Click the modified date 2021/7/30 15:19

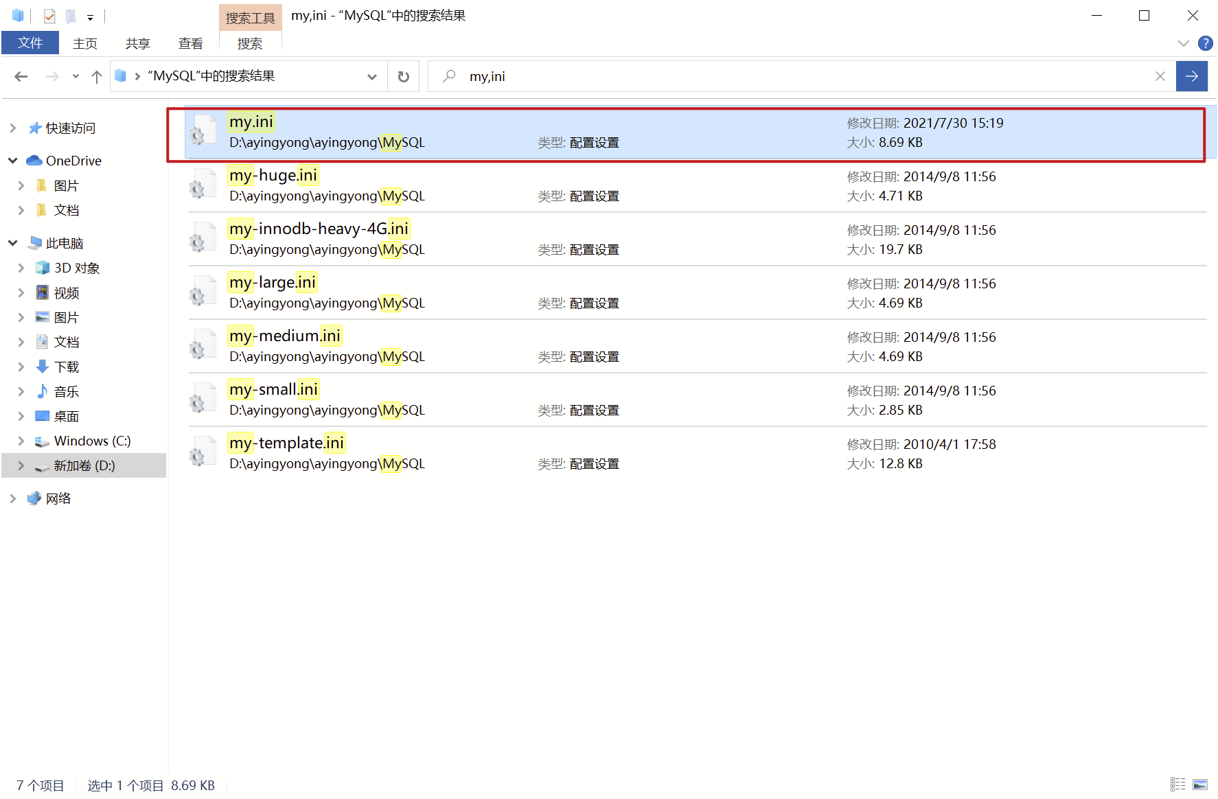click(x=953, y=123)
